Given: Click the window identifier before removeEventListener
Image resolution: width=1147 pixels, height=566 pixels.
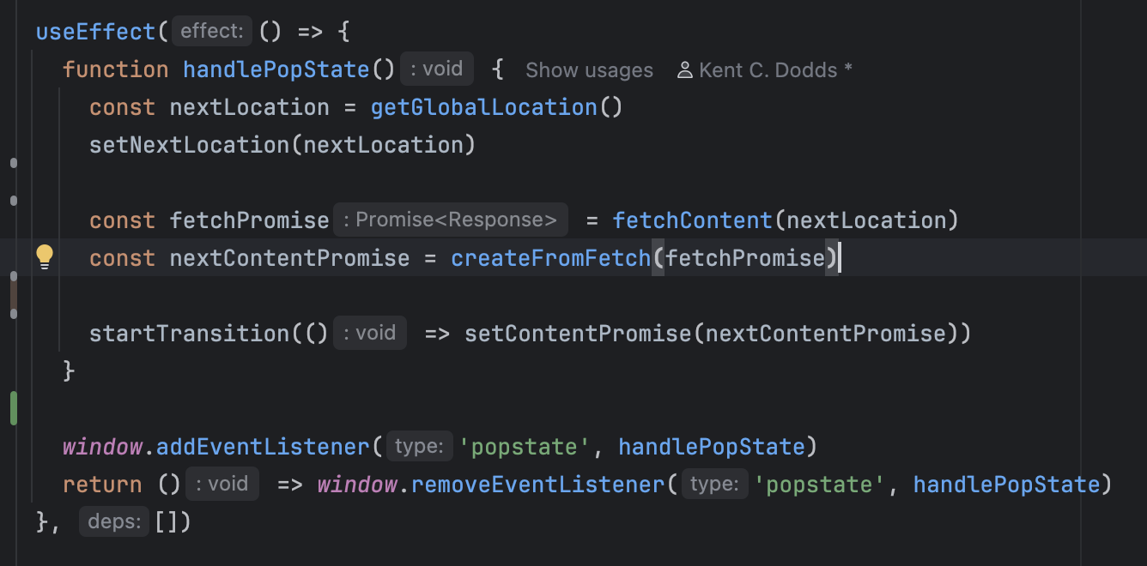Looking at the screenshot, I should 357,485.
